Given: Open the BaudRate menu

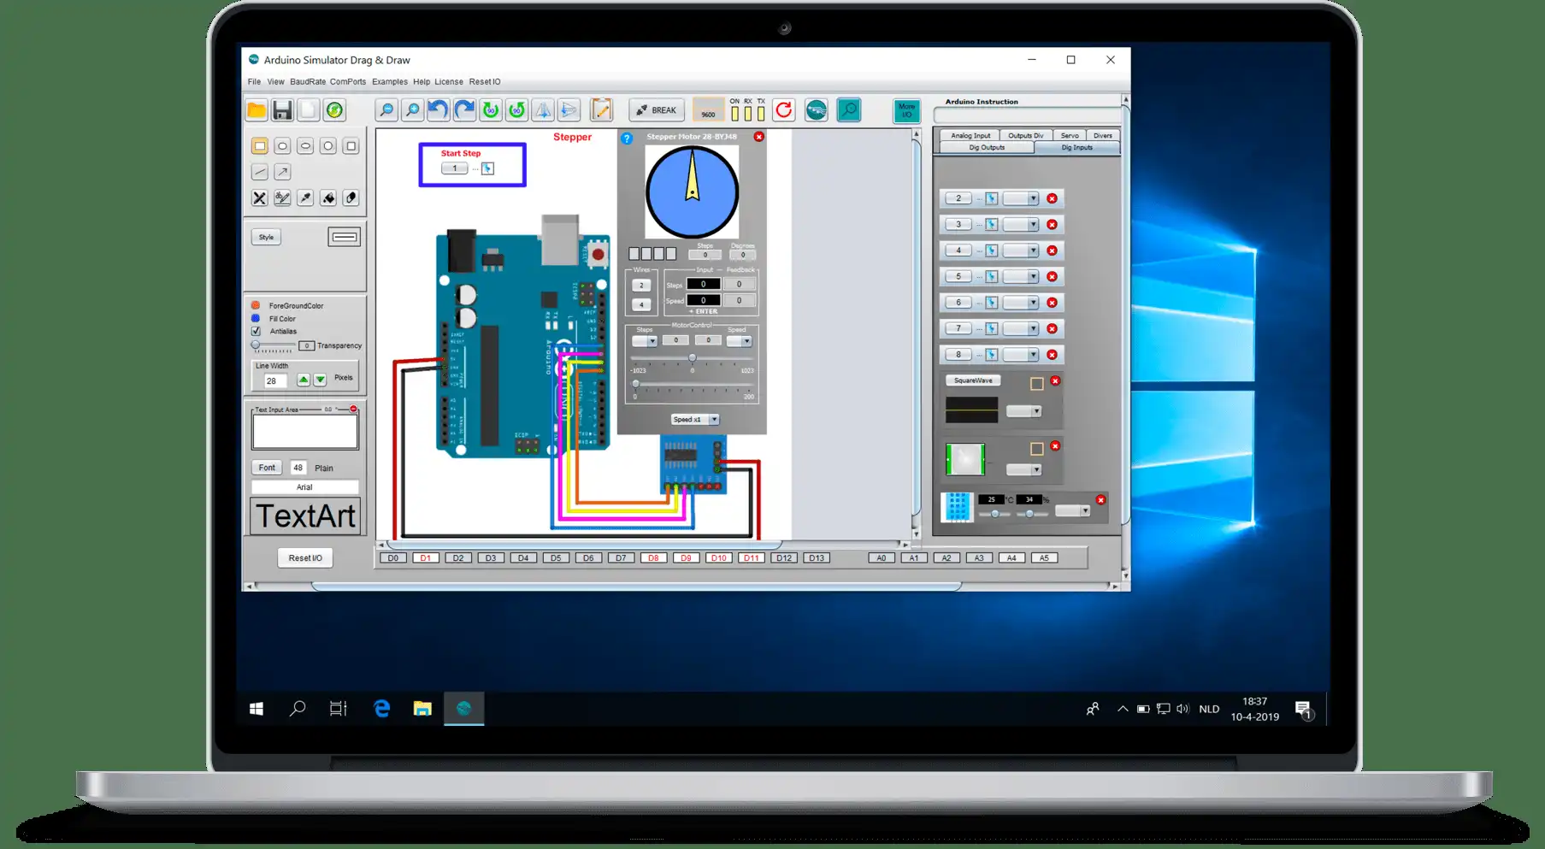Looking at the screenshot, I should coord(308,82).
